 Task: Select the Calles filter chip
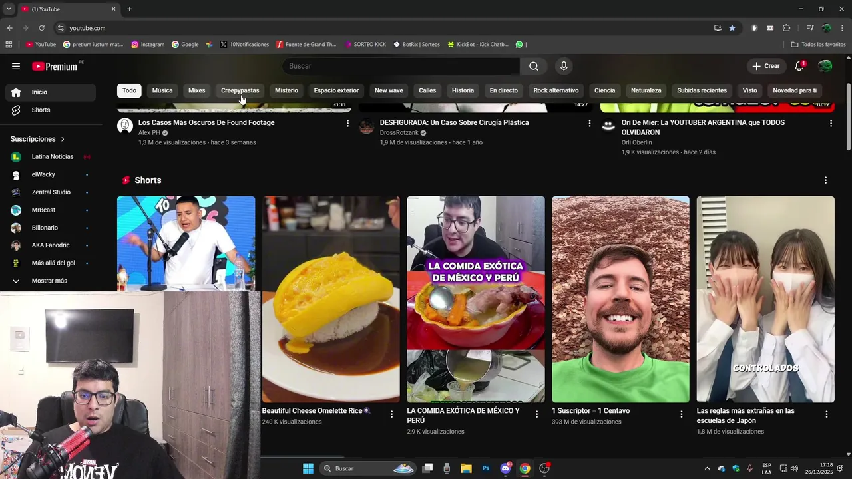(427, 90)
